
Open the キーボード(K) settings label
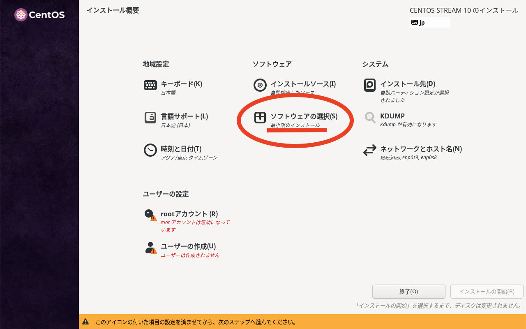point(181,84)
